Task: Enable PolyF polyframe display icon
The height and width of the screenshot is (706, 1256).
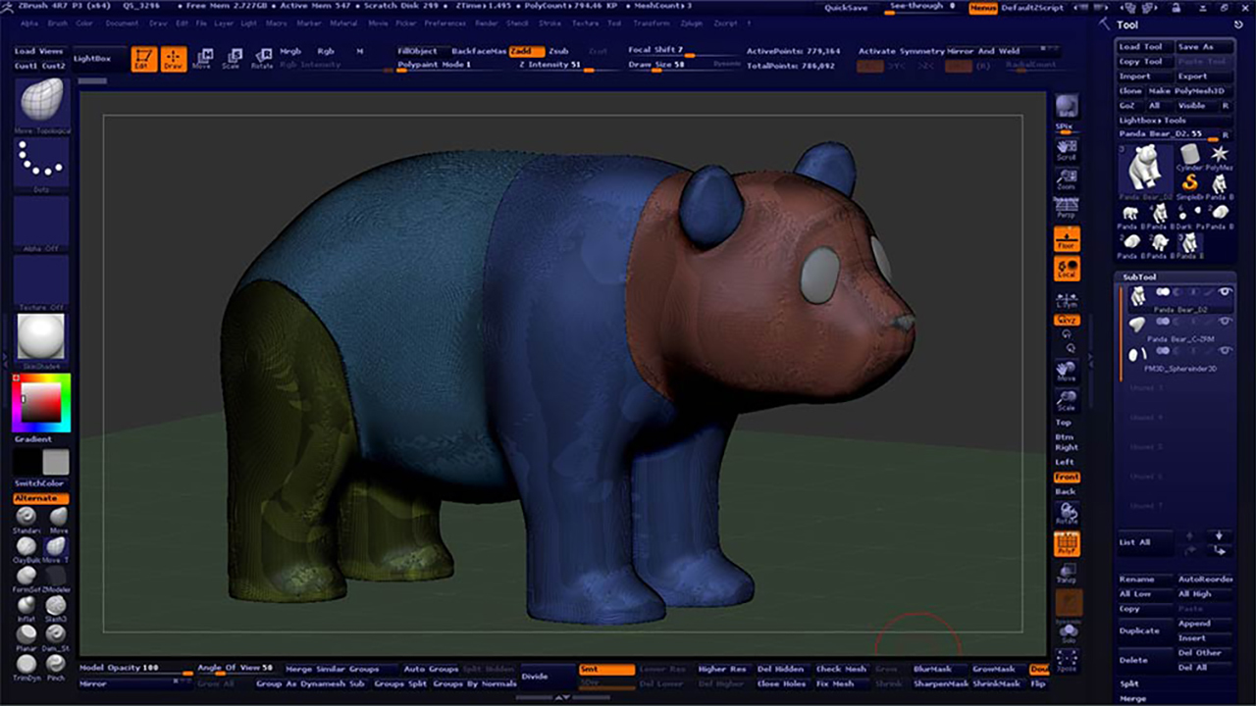Action: [1067, 545]
